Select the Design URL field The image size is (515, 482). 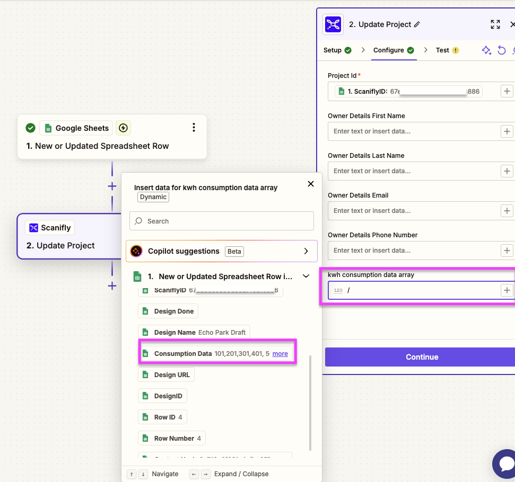pos(166,374)
